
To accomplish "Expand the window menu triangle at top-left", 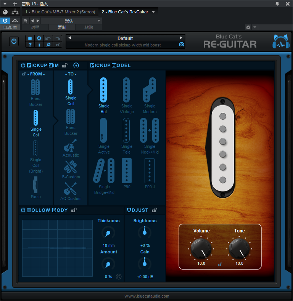I will click(x=5, y=4).
